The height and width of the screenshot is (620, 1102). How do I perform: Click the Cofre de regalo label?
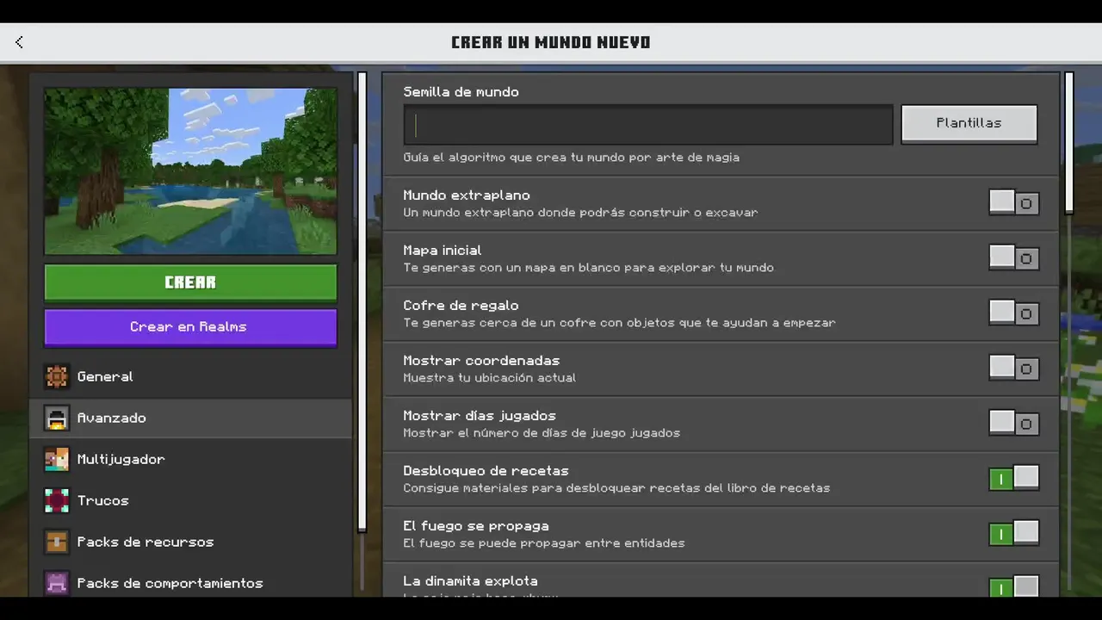coord(461,306)
